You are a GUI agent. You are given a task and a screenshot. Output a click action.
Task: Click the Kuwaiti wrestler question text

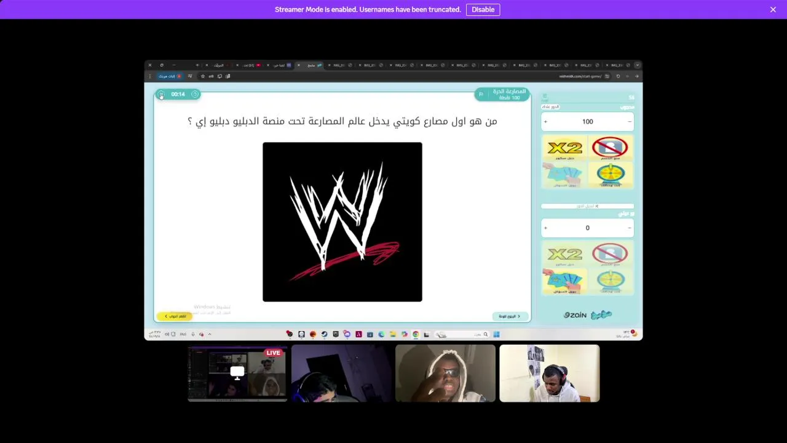tap(342, 121)
